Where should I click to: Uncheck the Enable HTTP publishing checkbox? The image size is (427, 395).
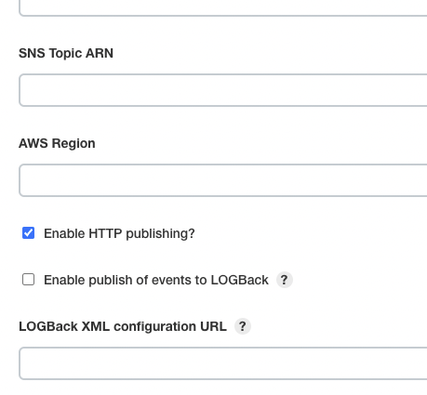coord(28,233)
